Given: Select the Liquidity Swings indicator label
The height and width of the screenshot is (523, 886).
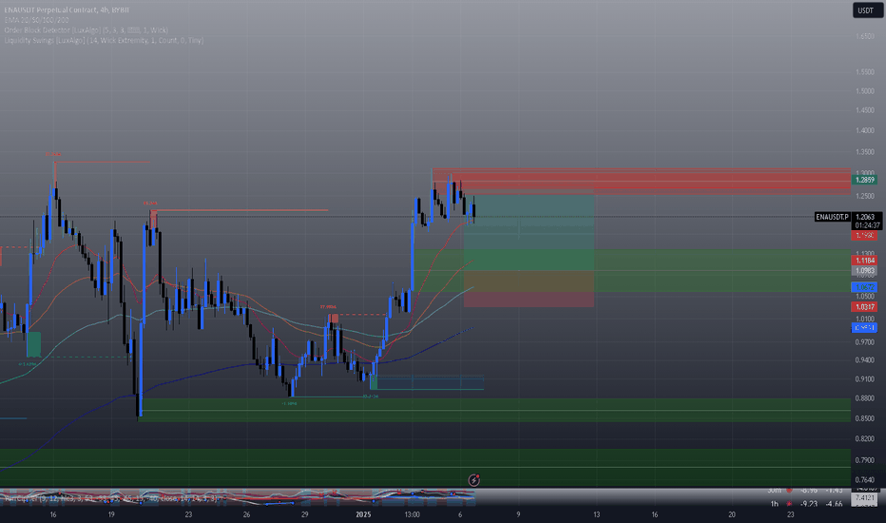Looking at the screenshot, I should 104,40.
